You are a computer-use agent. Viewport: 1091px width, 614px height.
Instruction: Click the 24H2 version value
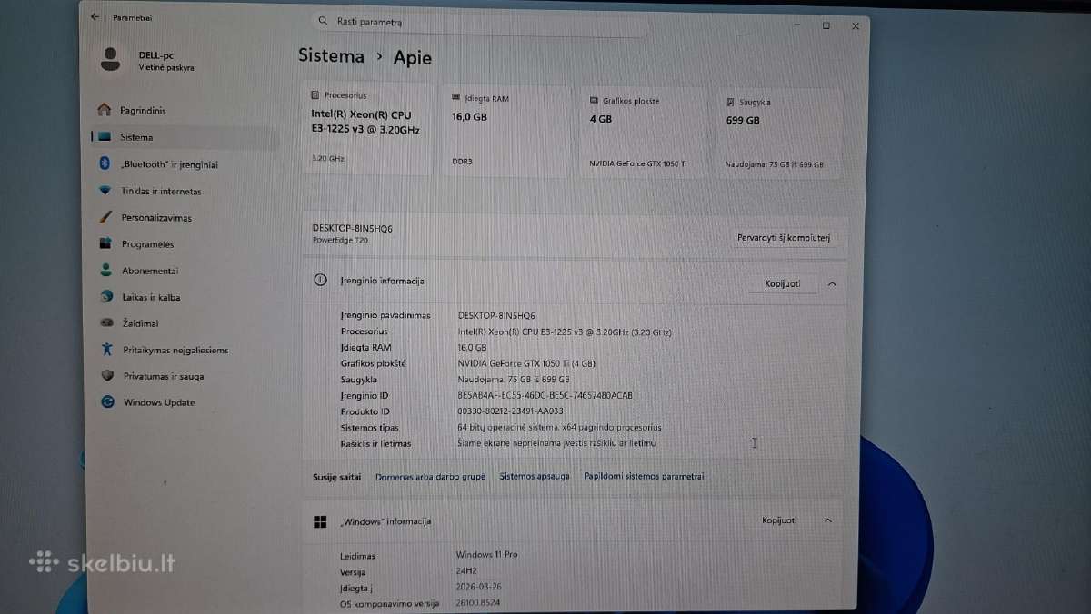click(465, 570)
